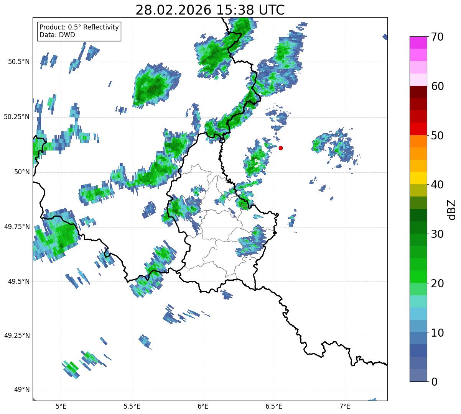Click the latitude label 49.75°N
This screenshot has height=414, width=461.
17,227
